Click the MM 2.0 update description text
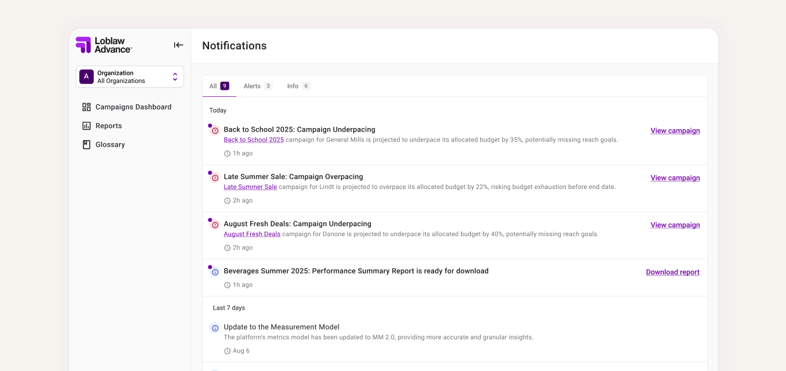 click(378, 337)
